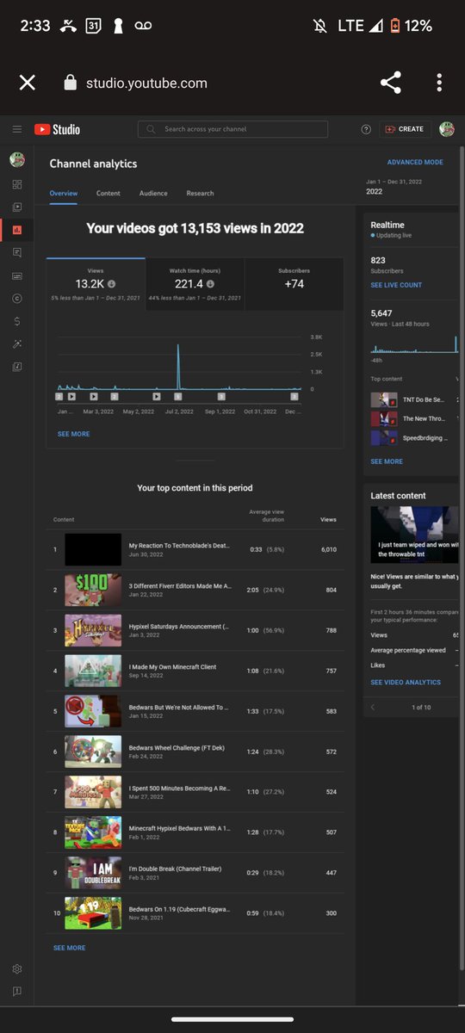The height and width of the screenshot is (1033, 465).
Task: Open Bedwars But We're Not Allowed To title
Action: click(x=179, y=708)
